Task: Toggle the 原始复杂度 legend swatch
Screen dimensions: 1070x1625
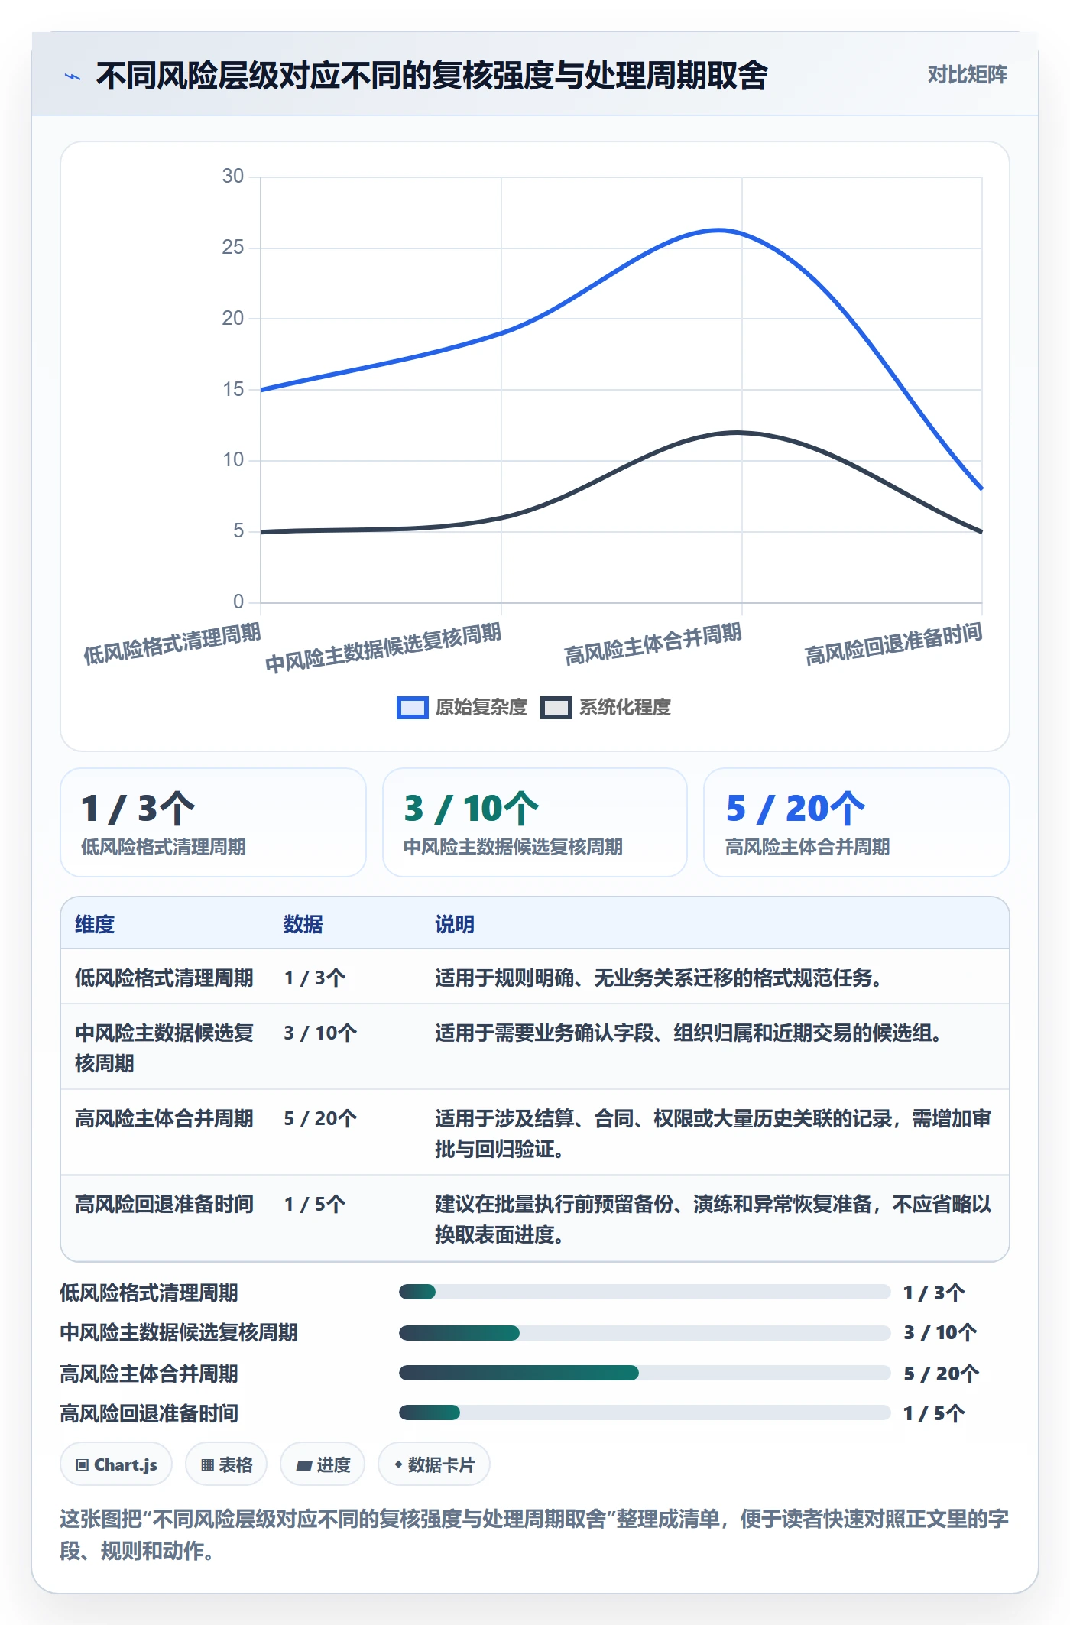Action: pyautogui.click(x=412, y=708)
